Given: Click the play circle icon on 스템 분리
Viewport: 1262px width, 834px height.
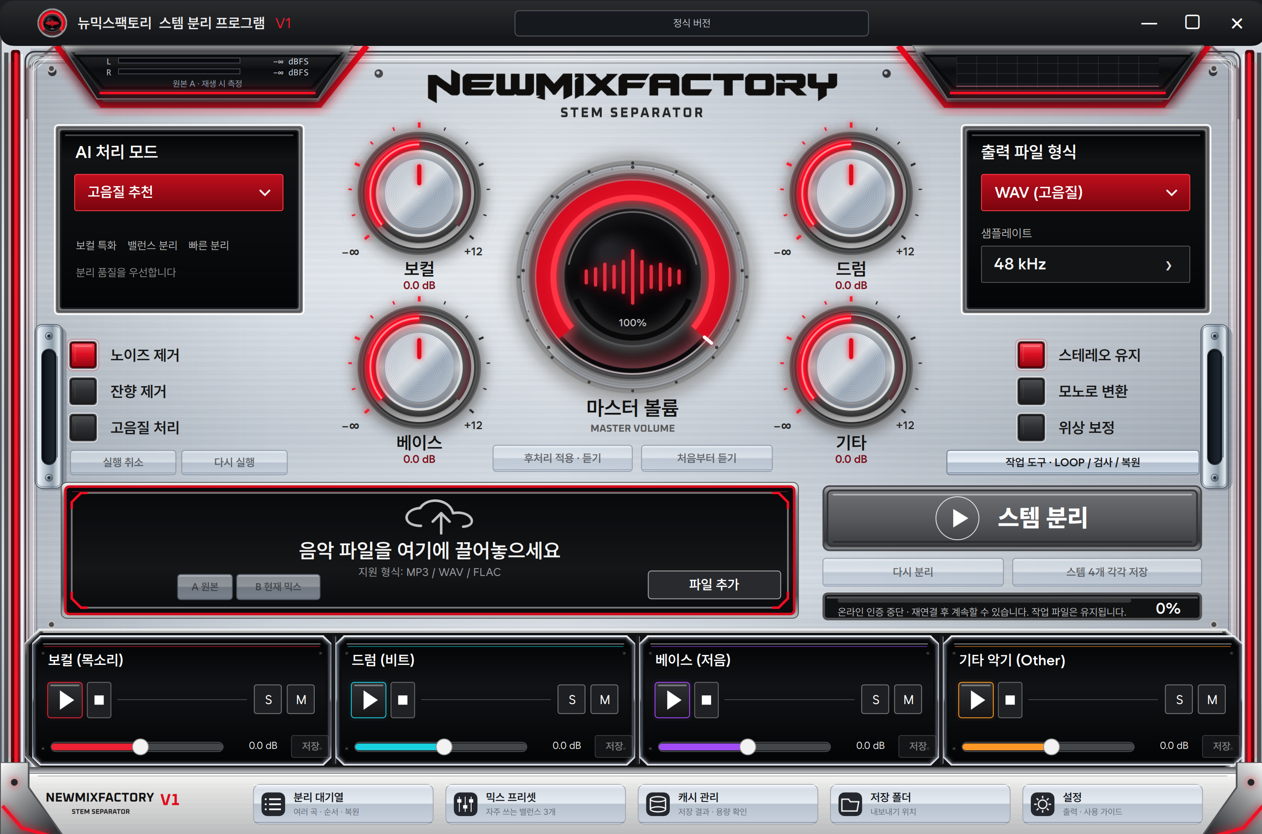Looking at the screenshot, I should tap(957, 518).
